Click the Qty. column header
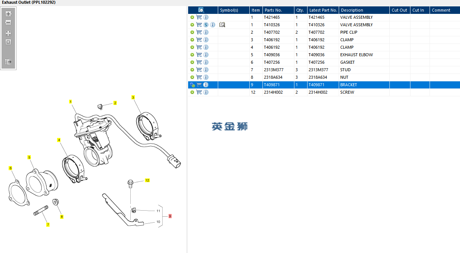This screenshot has height=253, width=460. click(300, 10)
